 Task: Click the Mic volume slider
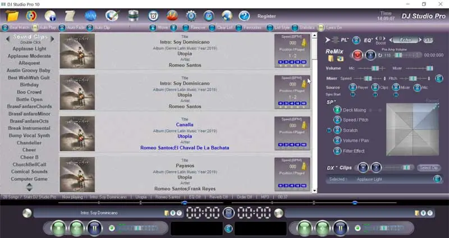[x=372, y=68]
